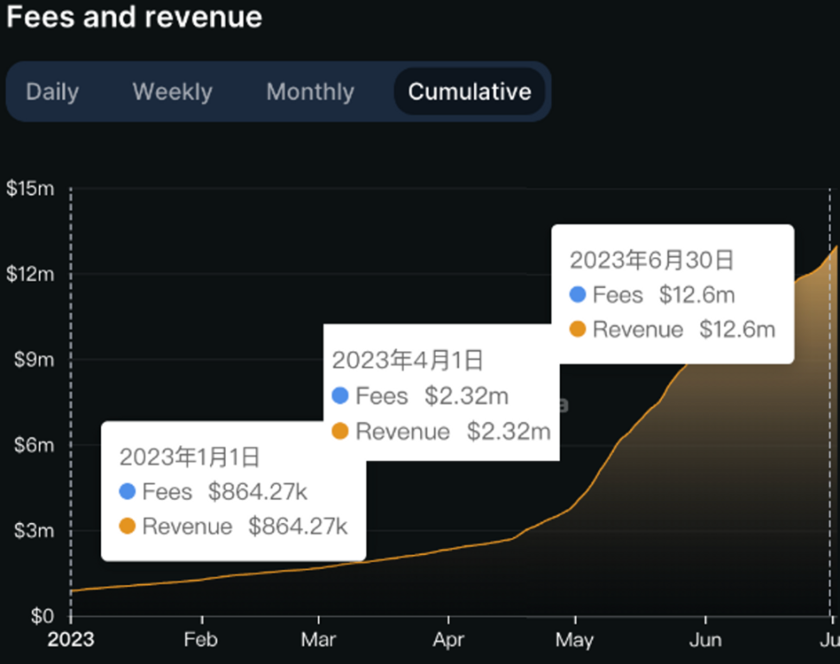Screen dimensions: 840x664
Task: Click blue Fees dot in 2023年4月1日 tooltip
Action: point(340,396)
